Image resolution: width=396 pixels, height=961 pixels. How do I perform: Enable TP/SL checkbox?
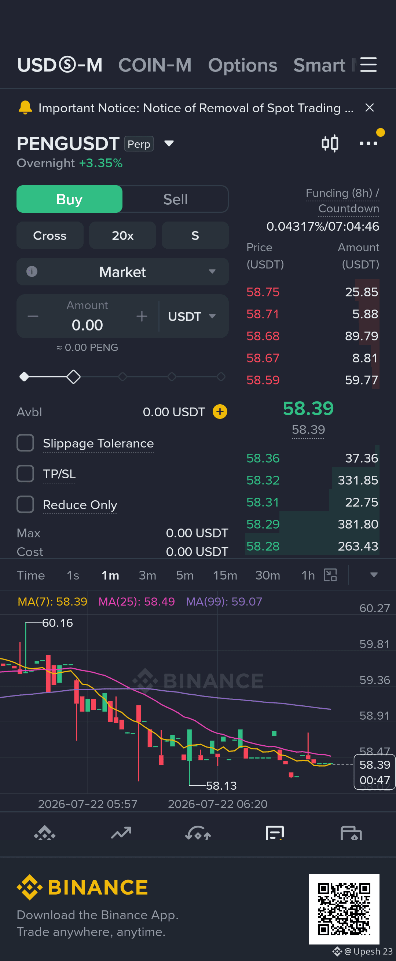pyautogui.click(x=25, y=474)
